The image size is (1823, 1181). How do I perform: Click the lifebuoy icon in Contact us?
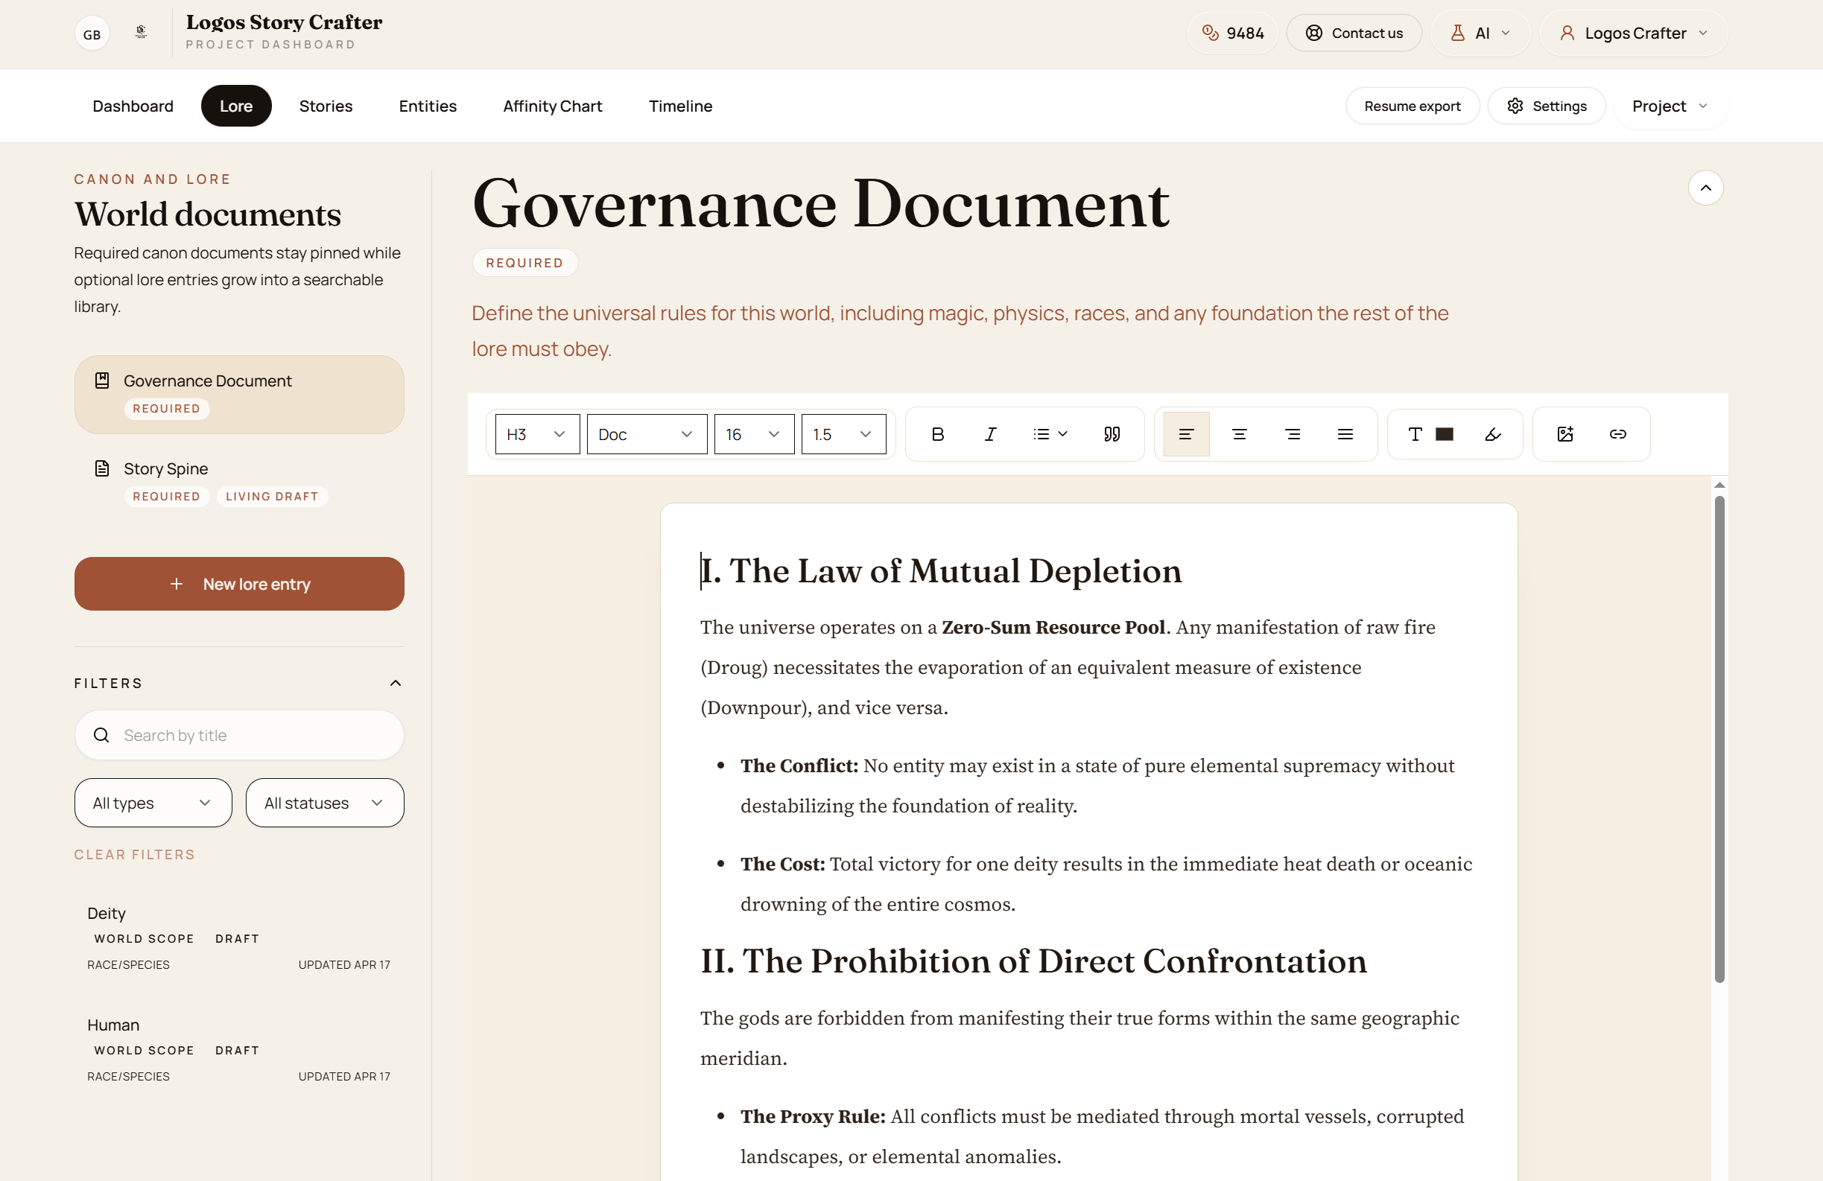coord(1313,33)
